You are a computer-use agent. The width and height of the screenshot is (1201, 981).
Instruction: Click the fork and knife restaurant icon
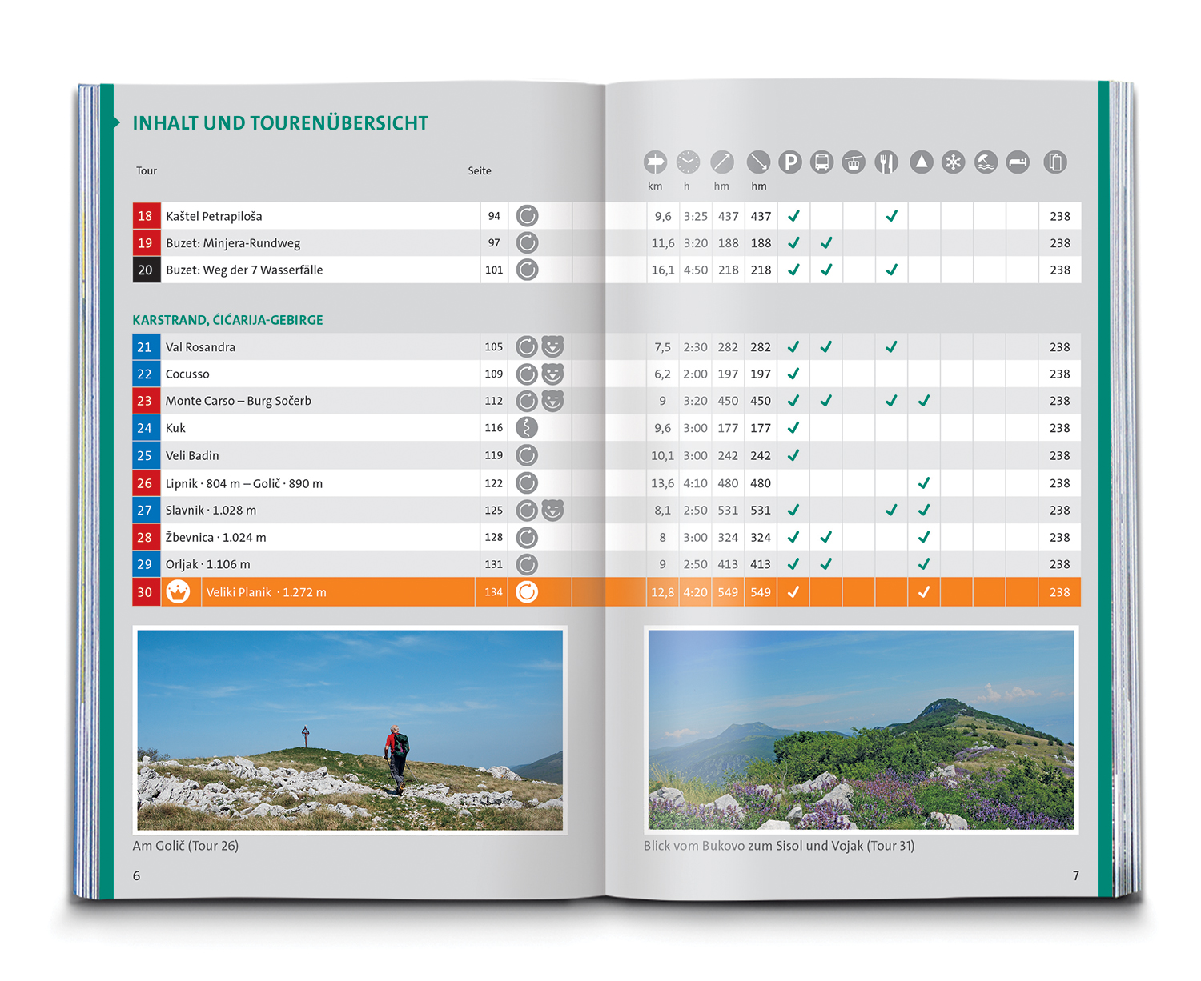pos(886,162)
